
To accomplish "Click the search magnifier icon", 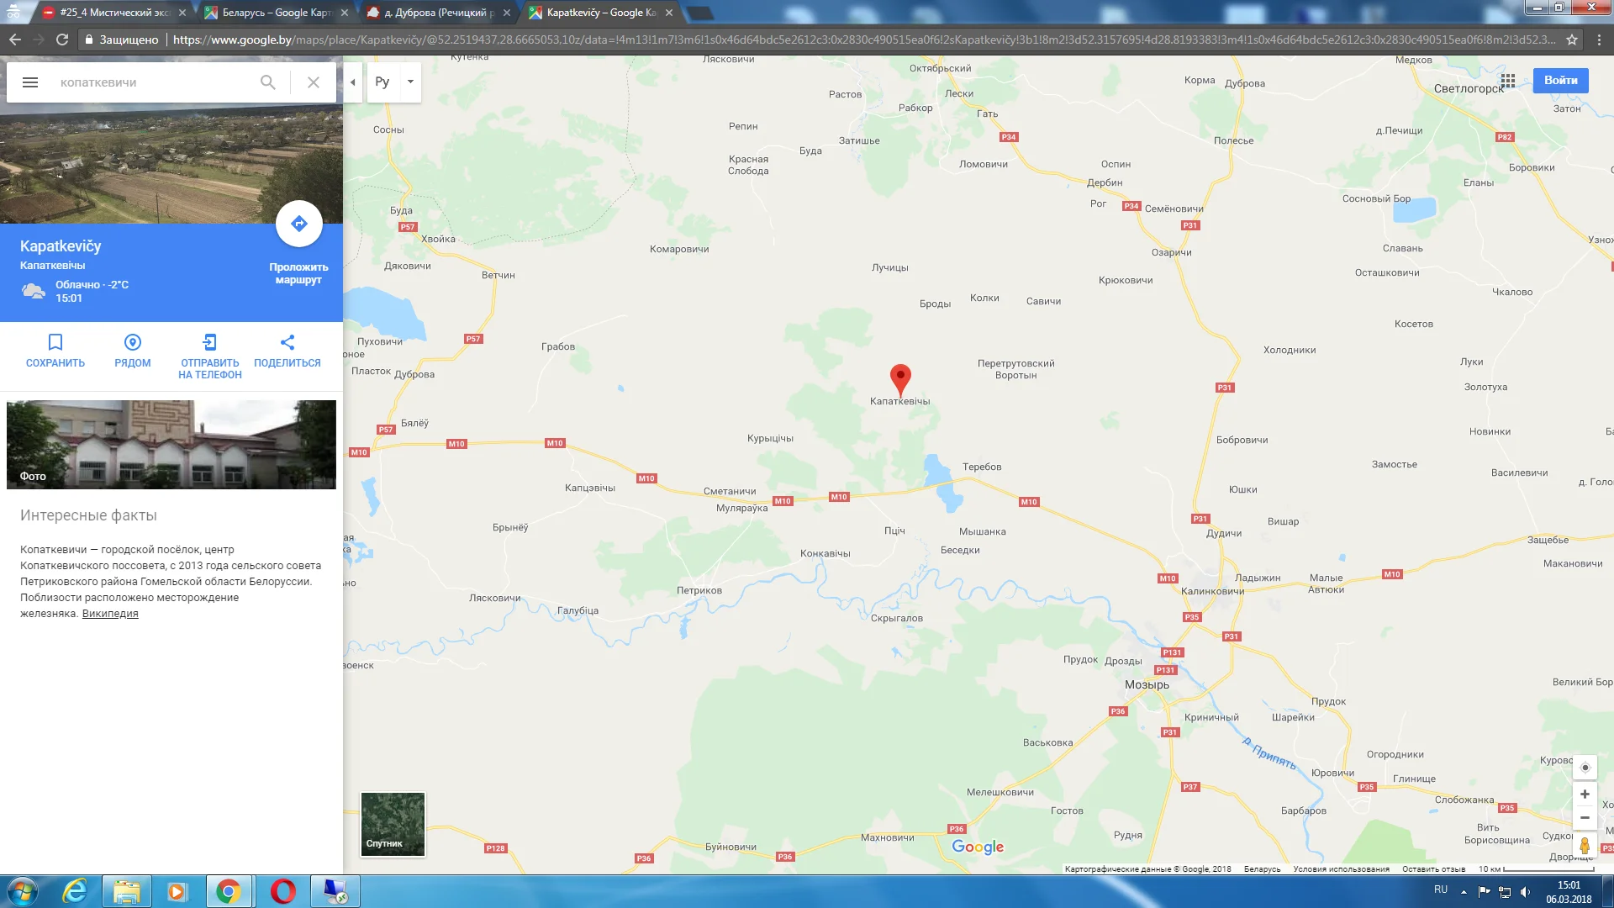I will click(267, 82).
